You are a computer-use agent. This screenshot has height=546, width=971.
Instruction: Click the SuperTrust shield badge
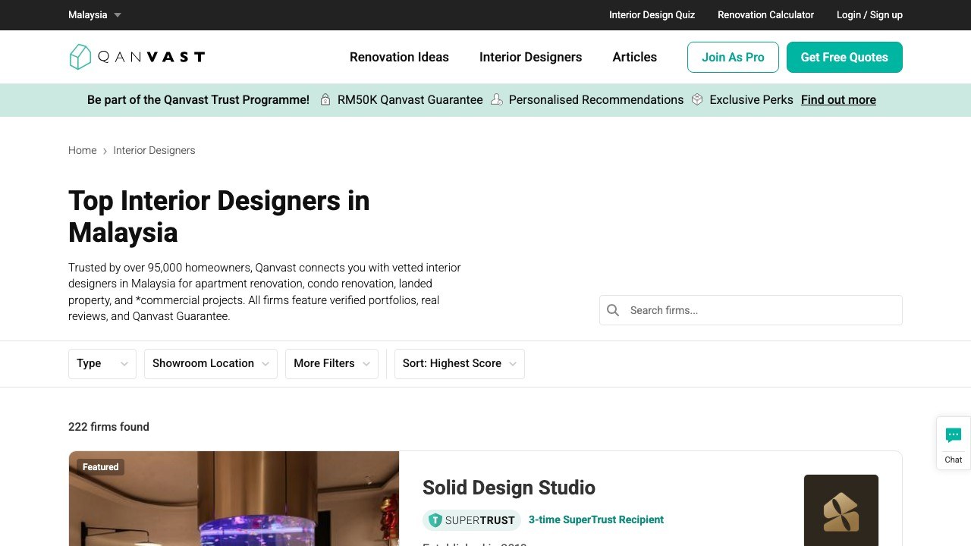pos(472,520)
